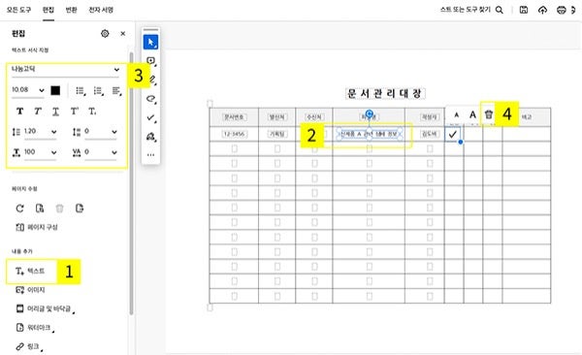Click the blue resize handle of checkmark
Viewport: 582px width, 355px height.
pyautogui.click(x=460, y=142)
